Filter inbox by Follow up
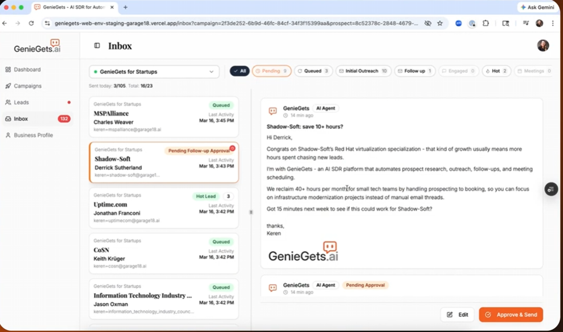 tap(415, 71)
